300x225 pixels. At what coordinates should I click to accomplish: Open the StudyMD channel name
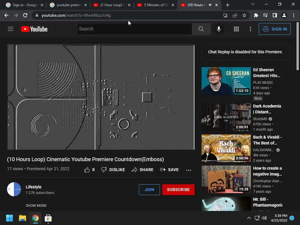pos(260,119)
